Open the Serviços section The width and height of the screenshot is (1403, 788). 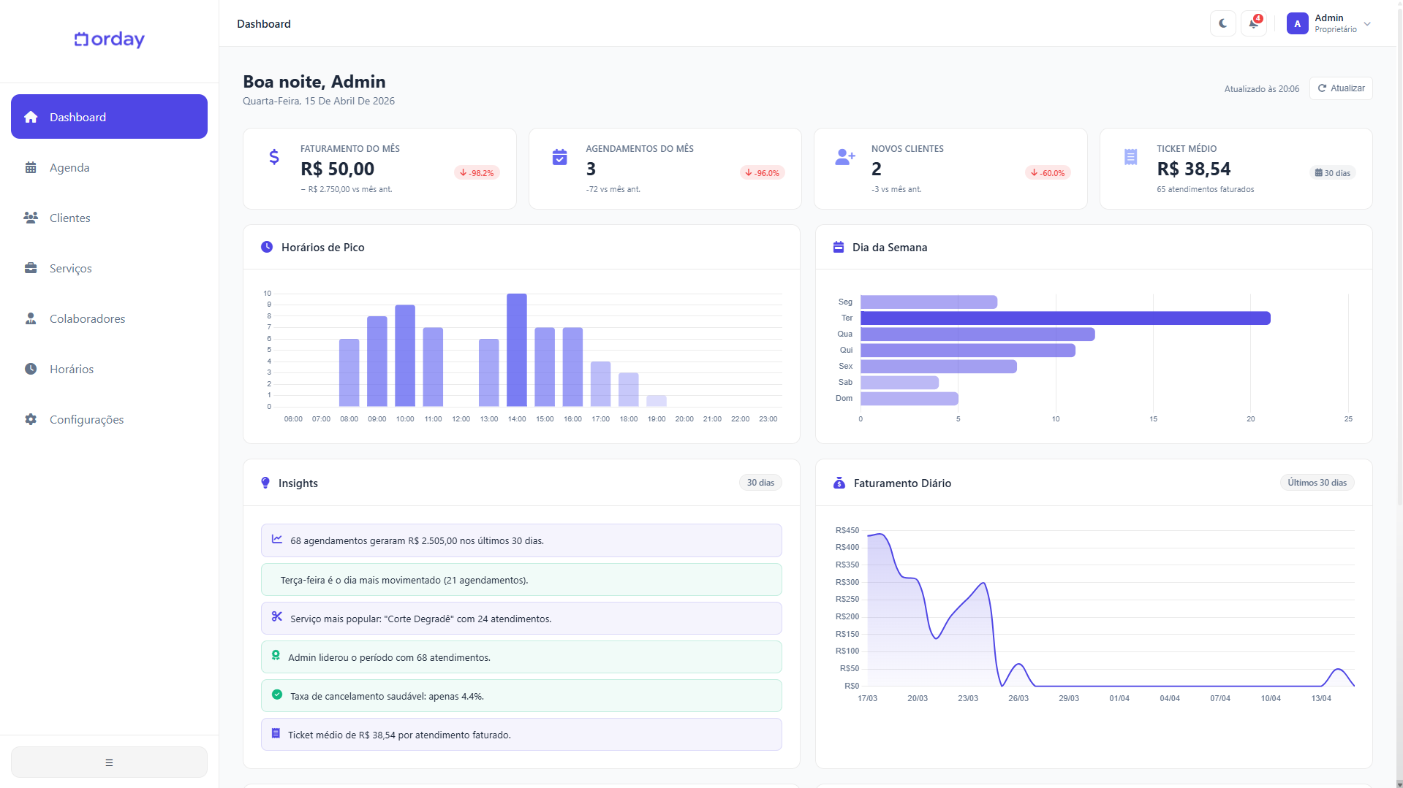click(70, 268)
